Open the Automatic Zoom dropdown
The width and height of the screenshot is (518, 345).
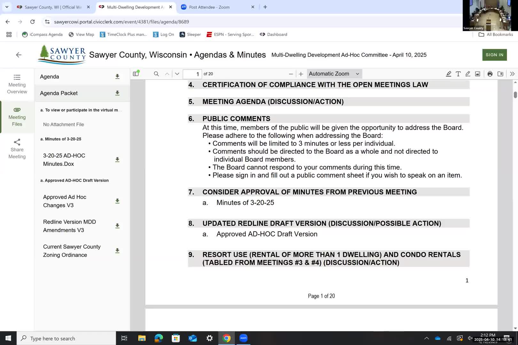(x=334, y=73)
